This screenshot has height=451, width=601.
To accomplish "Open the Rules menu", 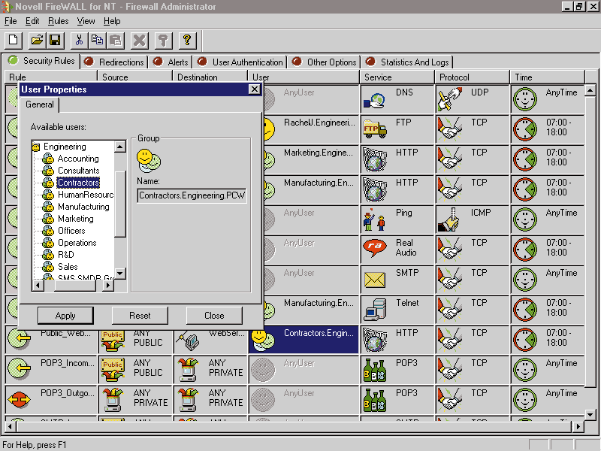I will [59, 21].
